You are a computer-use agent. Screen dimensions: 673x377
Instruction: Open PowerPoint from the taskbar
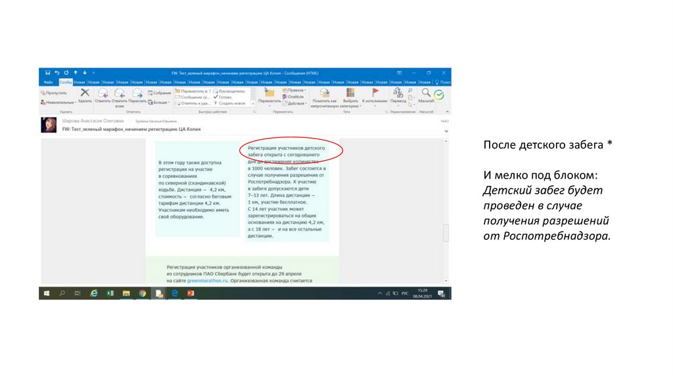tap(191, 294)
